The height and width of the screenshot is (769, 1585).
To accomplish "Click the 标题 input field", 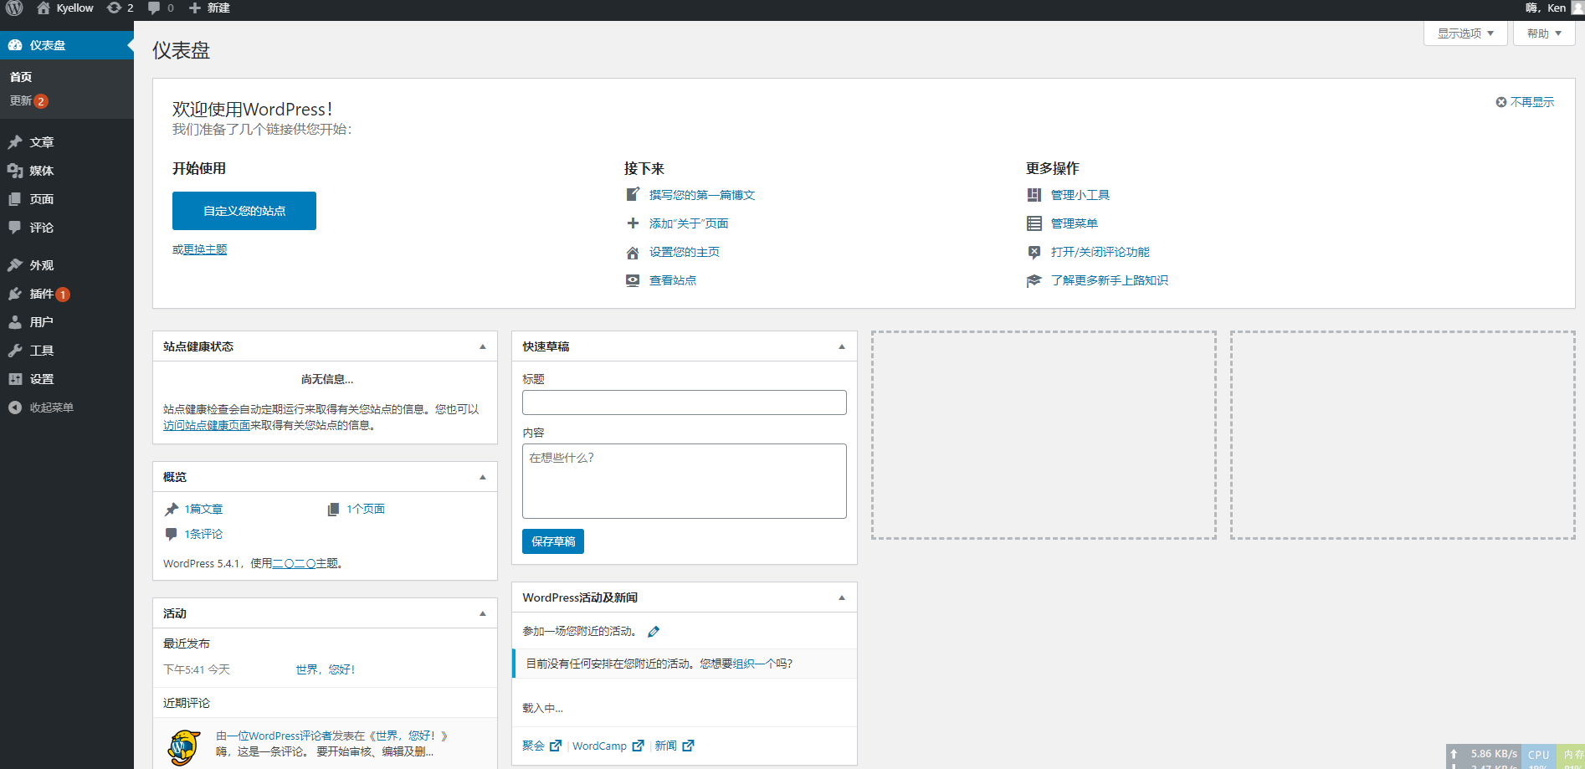I will click(x=685, y=402).
